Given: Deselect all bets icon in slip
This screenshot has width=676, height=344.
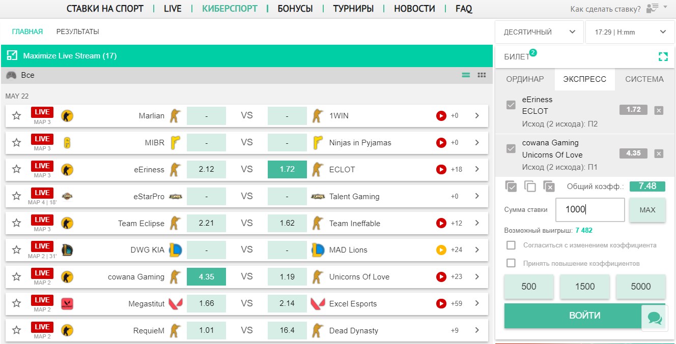Looking at the screenshot, I should (530, 186).
